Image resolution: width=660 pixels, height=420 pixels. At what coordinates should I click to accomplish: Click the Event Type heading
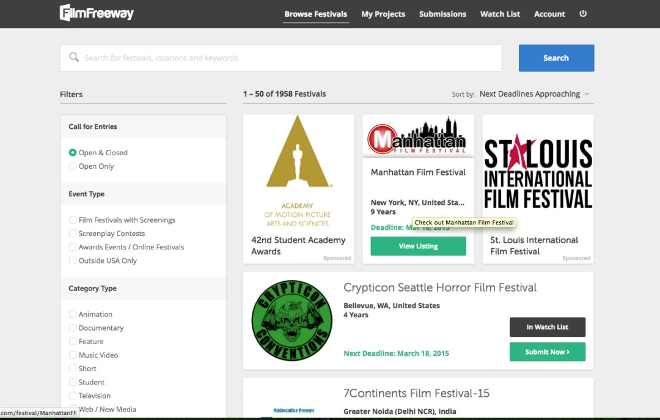tap(86, 194)
